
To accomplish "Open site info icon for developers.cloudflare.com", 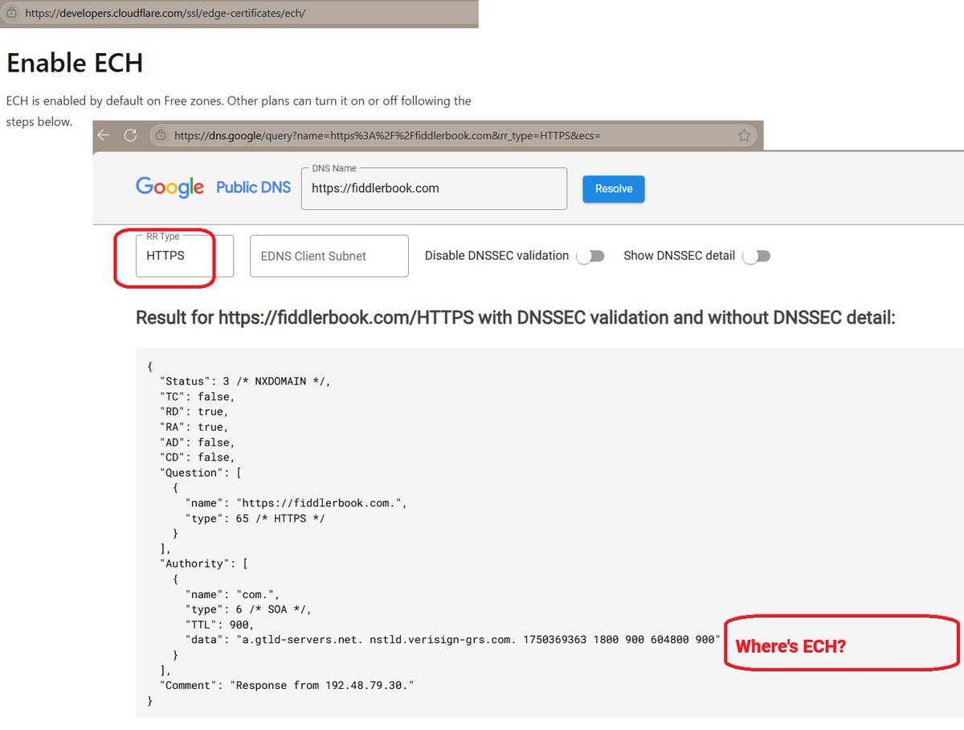I will pos(10,13).
